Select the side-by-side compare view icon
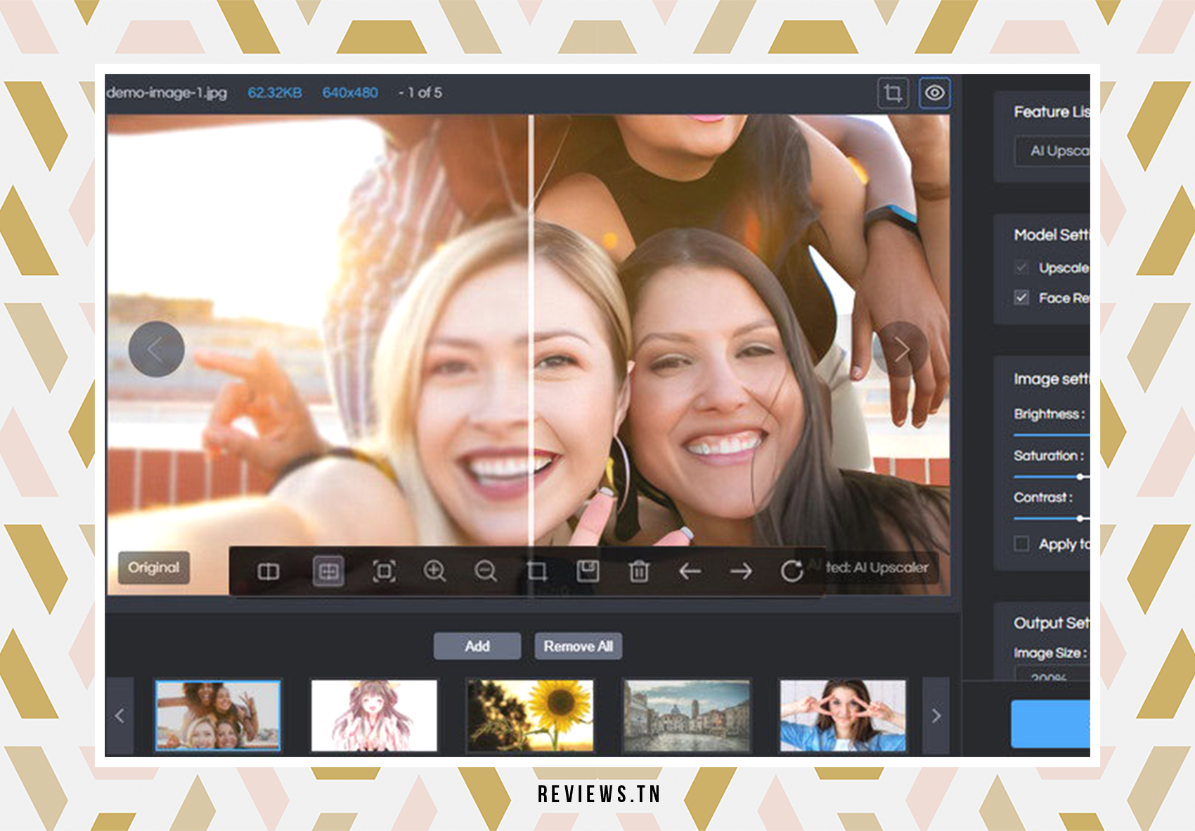 [269, 571]
